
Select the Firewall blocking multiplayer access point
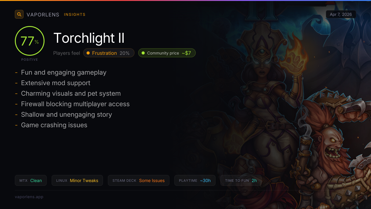(75, 104)
